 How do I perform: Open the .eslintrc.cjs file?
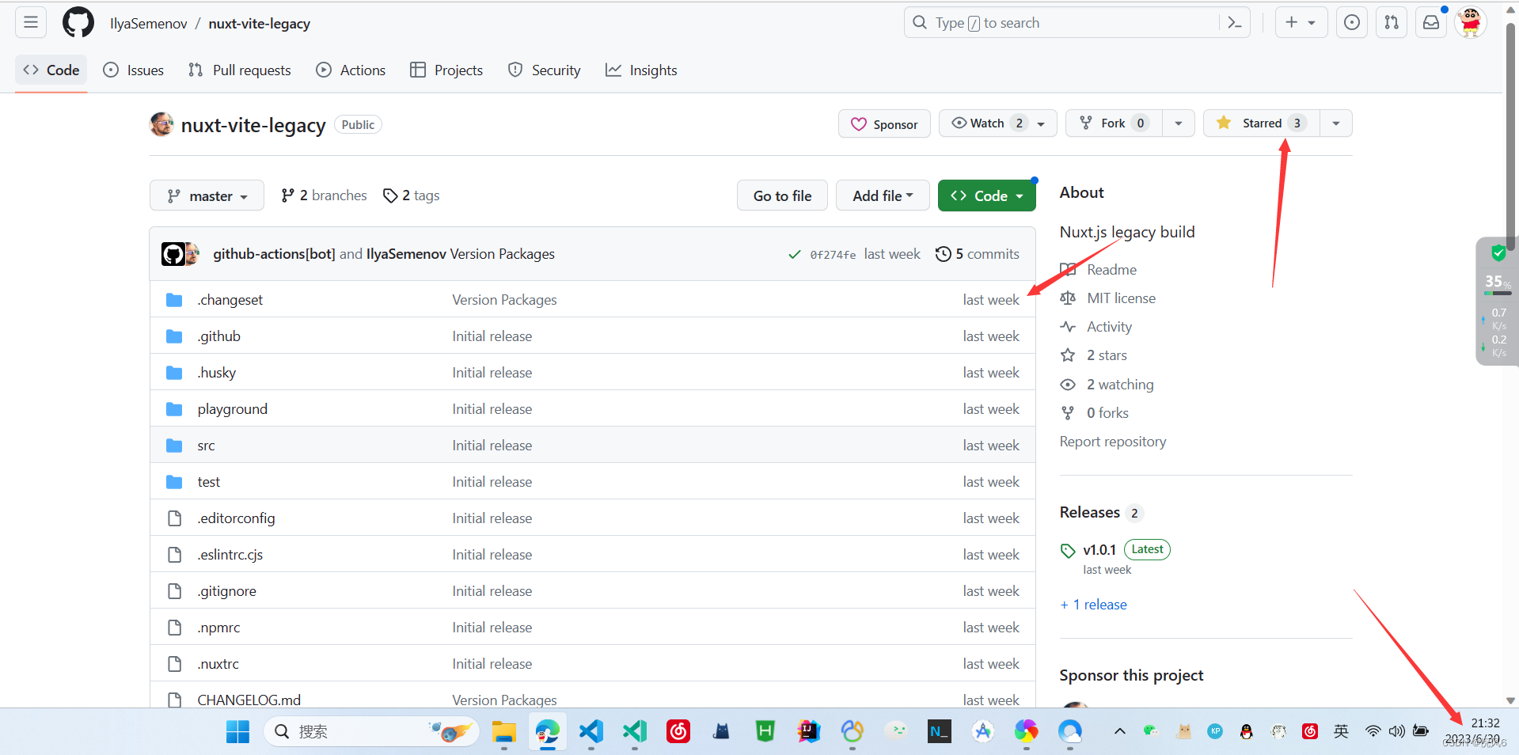tap(230, 555)
